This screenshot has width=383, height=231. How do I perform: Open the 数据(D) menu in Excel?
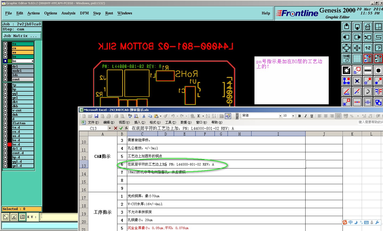tap(186, 122)
